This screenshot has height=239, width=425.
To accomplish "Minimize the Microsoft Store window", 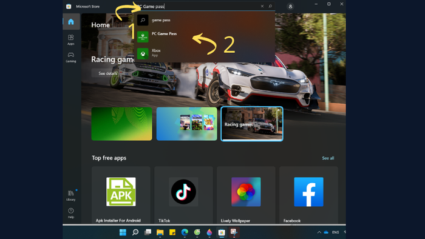I will click(316, 4).
